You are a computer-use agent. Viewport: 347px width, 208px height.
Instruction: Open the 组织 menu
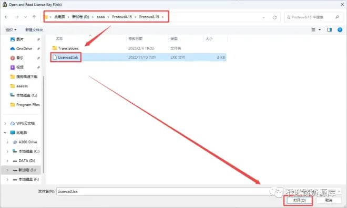[x=11, y=30]
